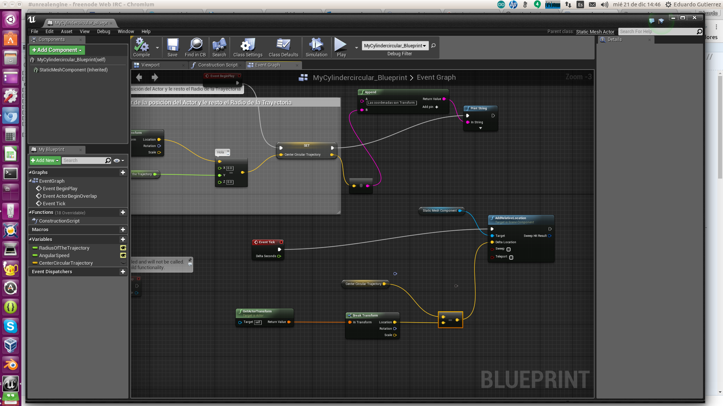Open the Asset menu
Image resolution: width=723 pixels, height=406 pixels.
coord(67,32)
